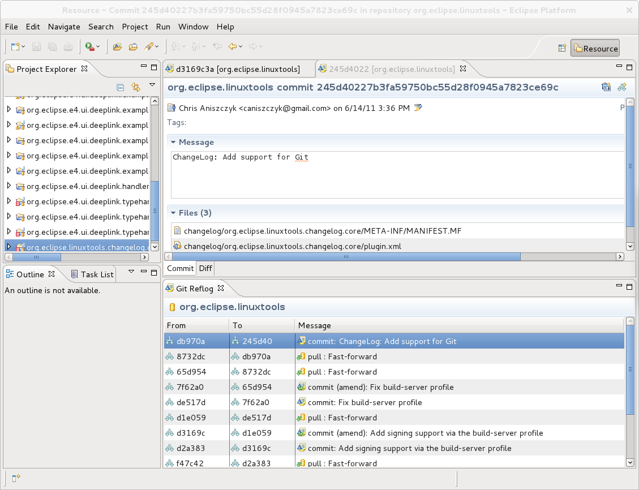Click the fast view icon in status bar

point(16,478)
